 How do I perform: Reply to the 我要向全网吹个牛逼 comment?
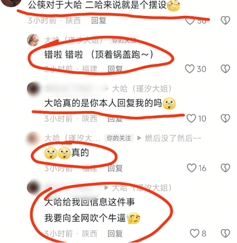[x=115, y=234]
